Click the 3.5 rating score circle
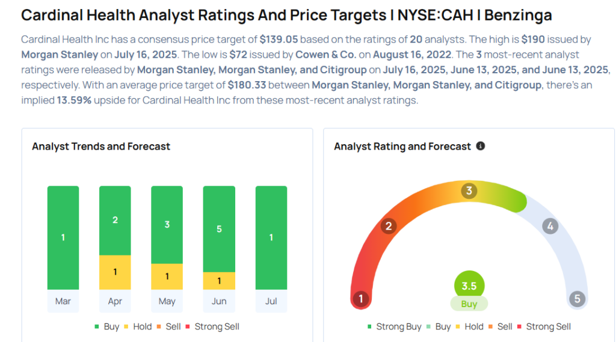This screenshot has height=342, width=616. 469,286
